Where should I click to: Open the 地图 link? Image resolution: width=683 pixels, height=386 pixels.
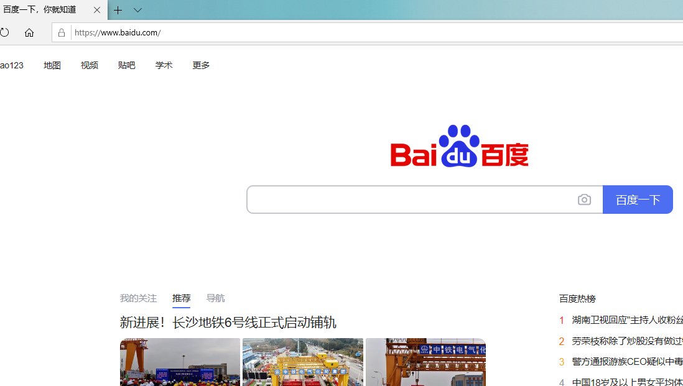point(52,65)
